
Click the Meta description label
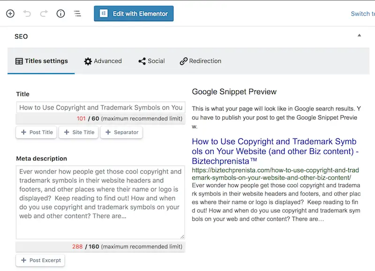coord(42,158)
